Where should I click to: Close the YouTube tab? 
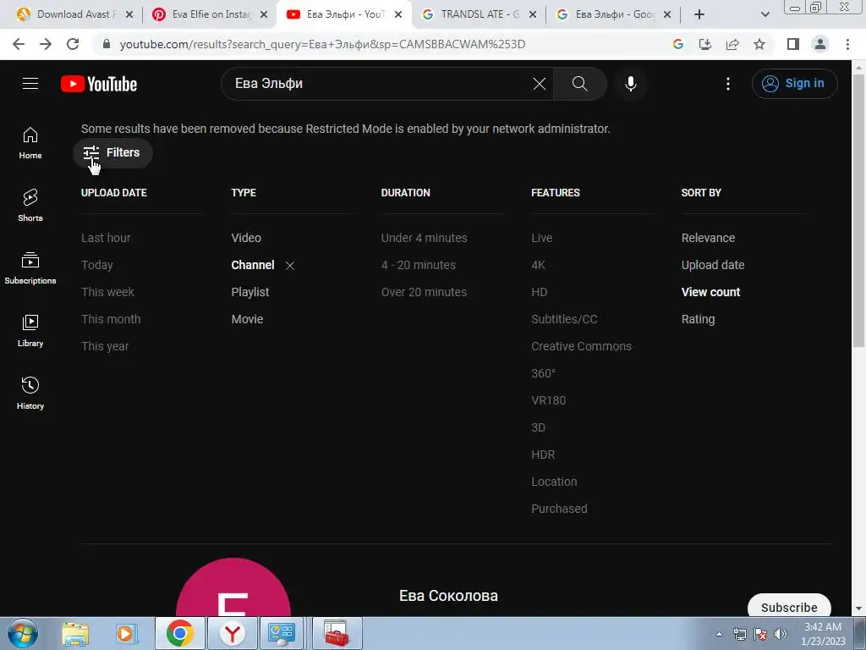pos(398,14)
